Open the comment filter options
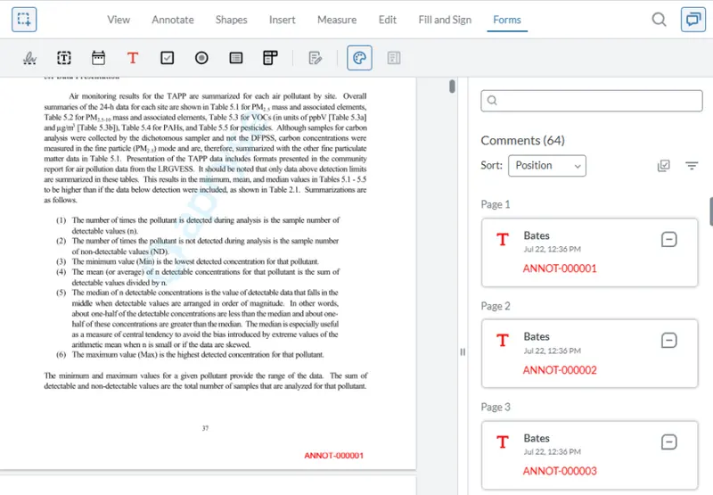The image size is (713, 495). click(x=692, y=166)
